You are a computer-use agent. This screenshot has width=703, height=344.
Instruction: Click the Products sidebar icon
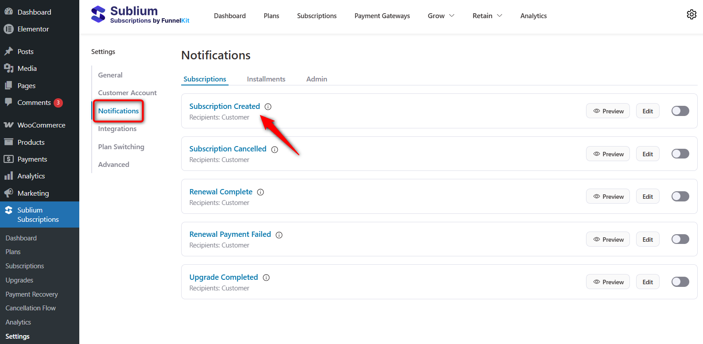point(8,142)
